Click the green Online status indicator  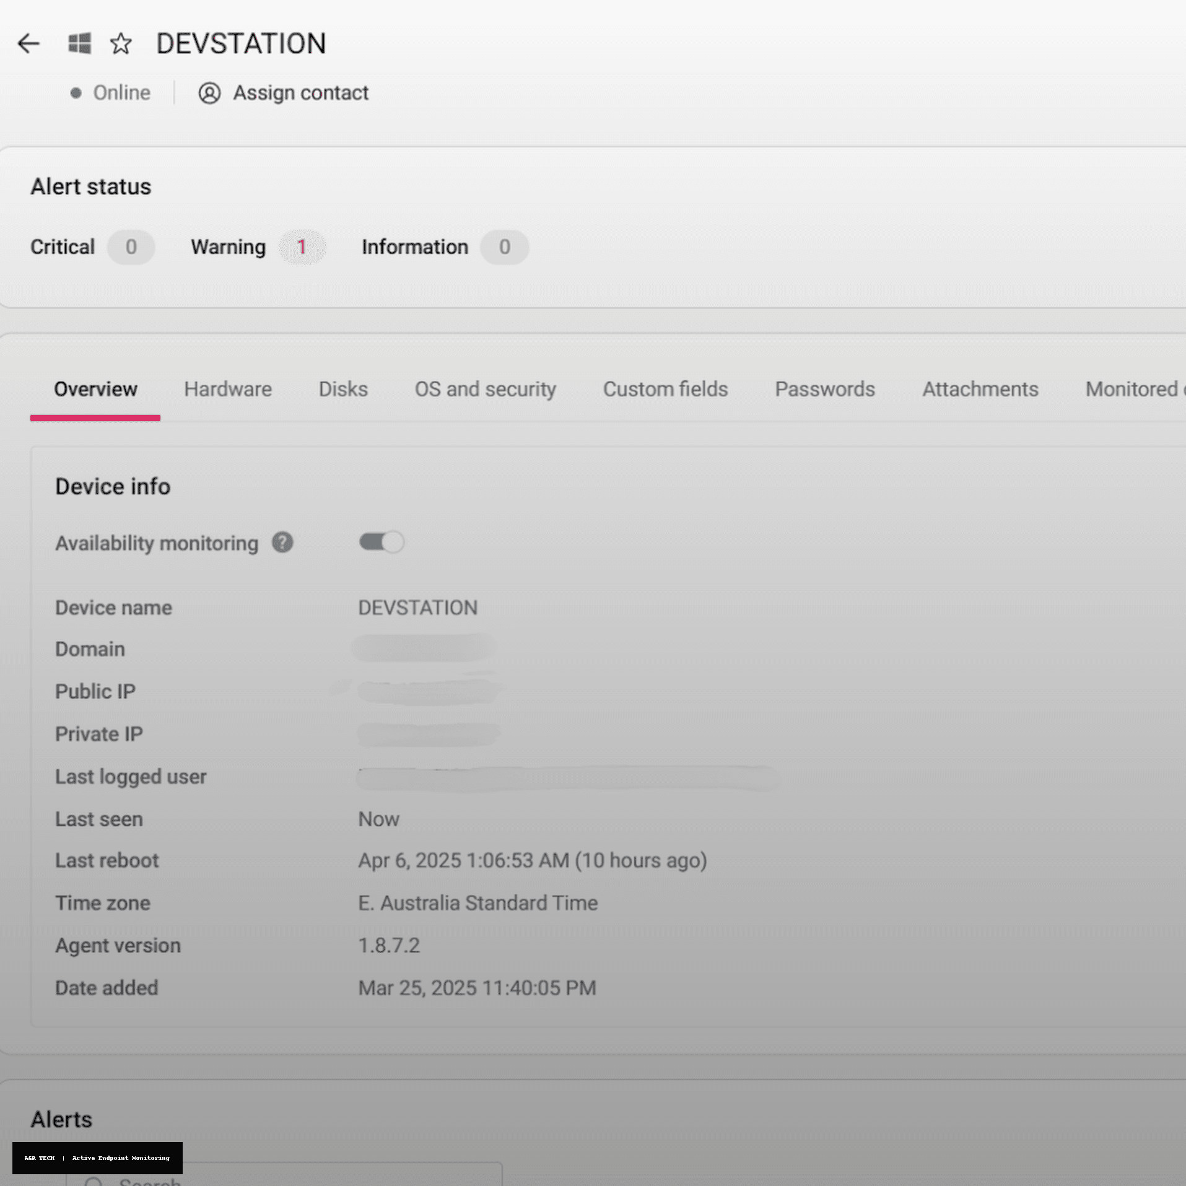click(x=76, y=93)
